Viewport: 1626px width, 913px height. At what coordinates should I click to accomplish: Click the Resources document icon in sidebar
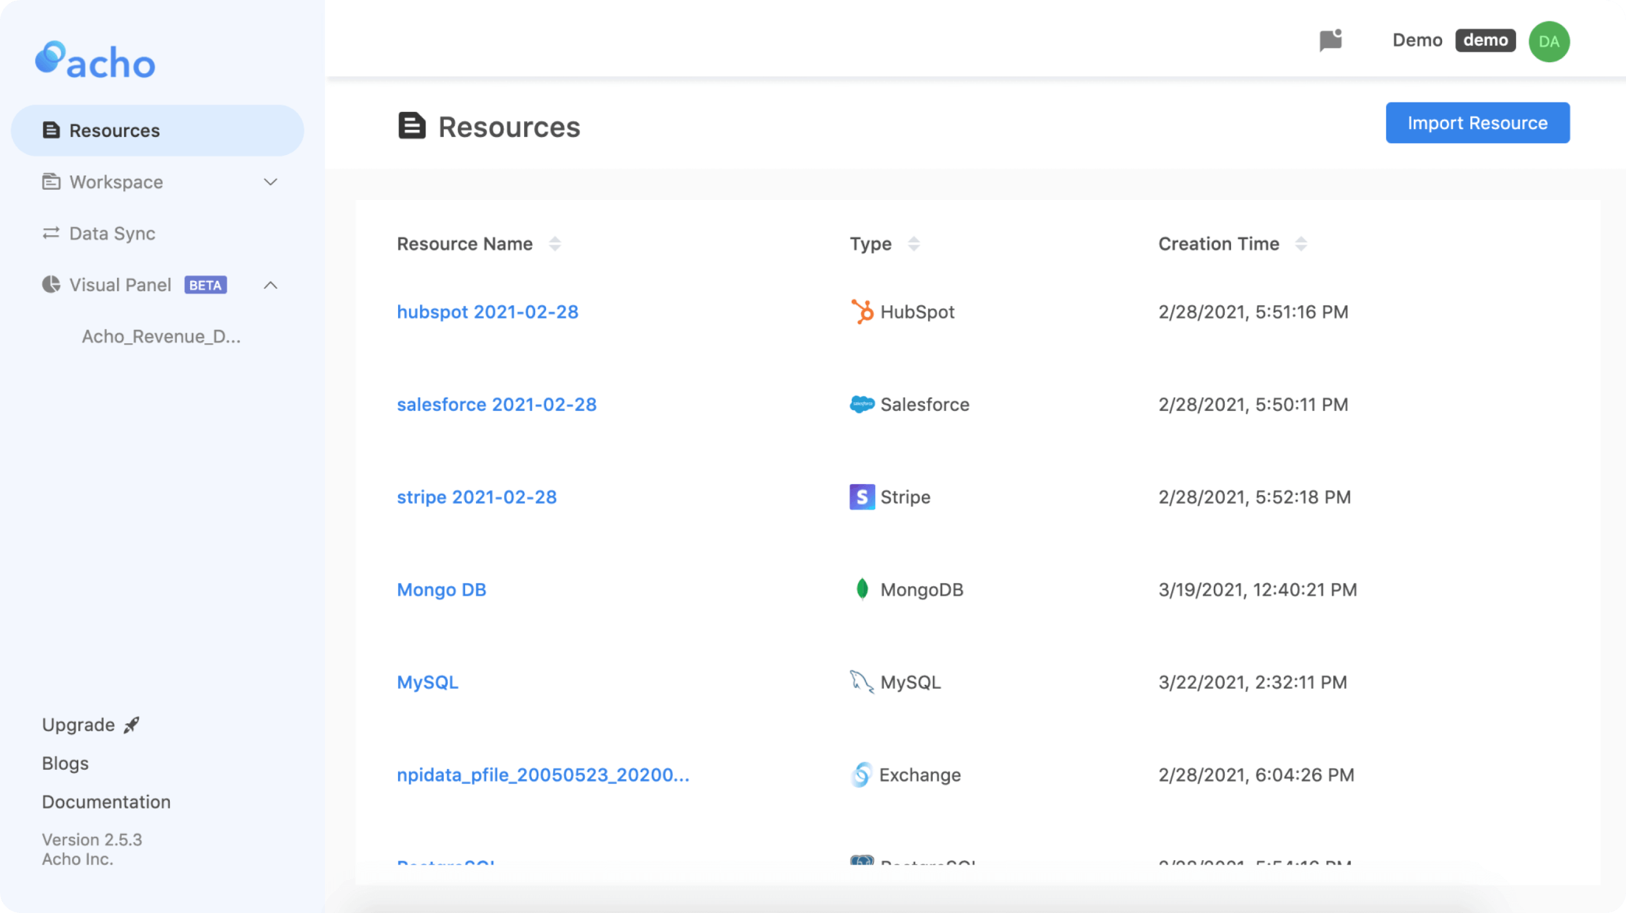pyautogui.click(x=51, y=130)
